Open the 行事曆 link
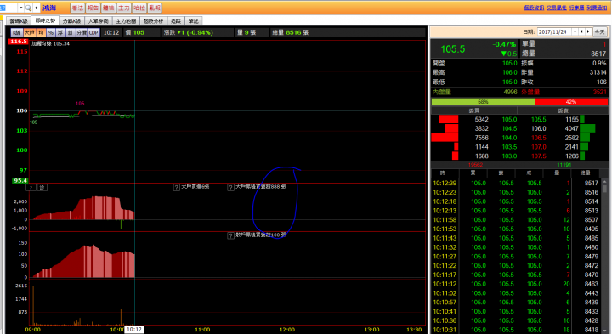The width and height of the screenshot is (612, 334). 576,8
